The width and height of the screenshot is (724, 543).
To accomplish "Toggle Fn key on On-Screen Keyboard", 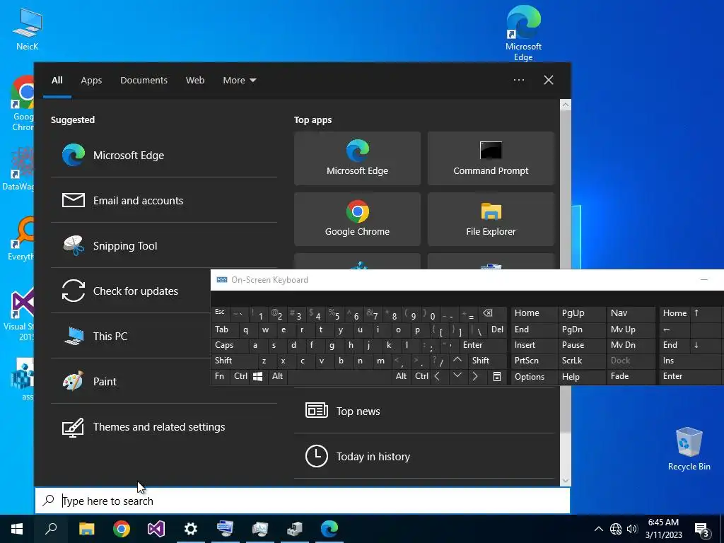I will click(220, 376).
